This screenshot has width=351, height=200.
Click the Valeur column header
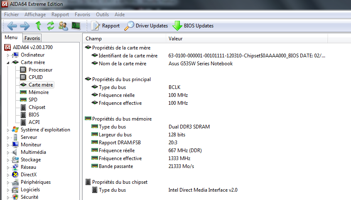point(176,39)
